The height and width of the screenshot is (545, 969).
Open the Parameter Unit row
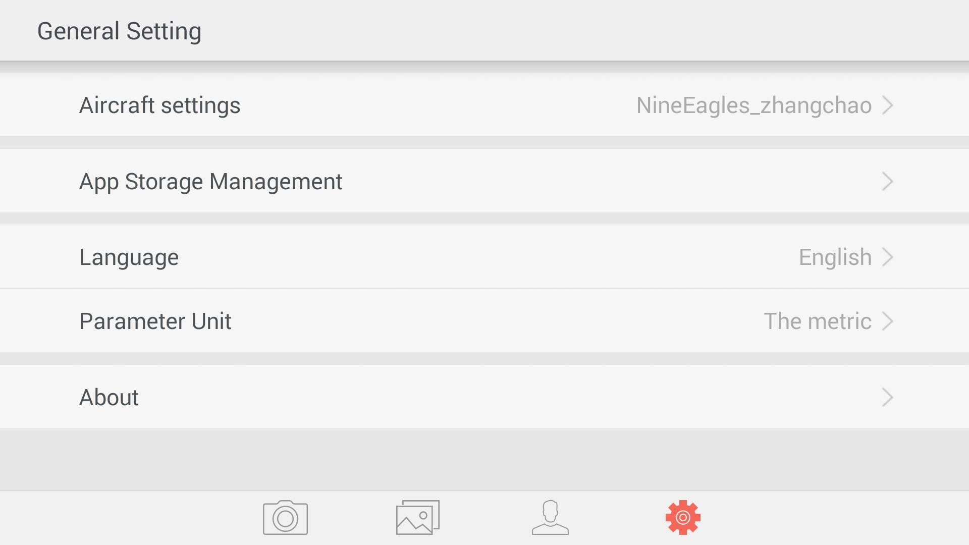484,321
